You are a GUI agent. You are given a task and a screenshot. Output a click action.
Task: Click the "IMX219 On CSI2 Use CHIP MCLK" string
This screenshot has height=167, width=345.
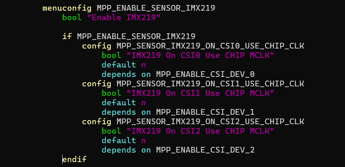pos(200,131)
